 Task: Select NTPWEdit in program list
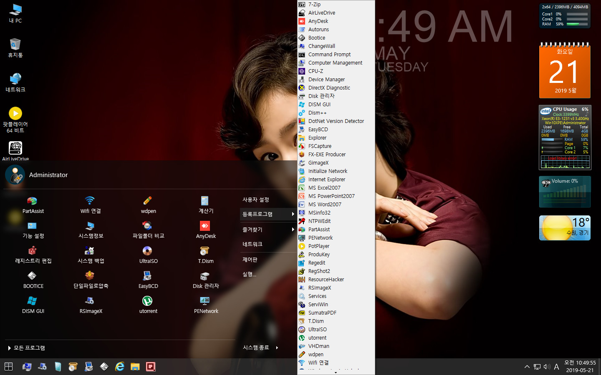click(336, 221)
